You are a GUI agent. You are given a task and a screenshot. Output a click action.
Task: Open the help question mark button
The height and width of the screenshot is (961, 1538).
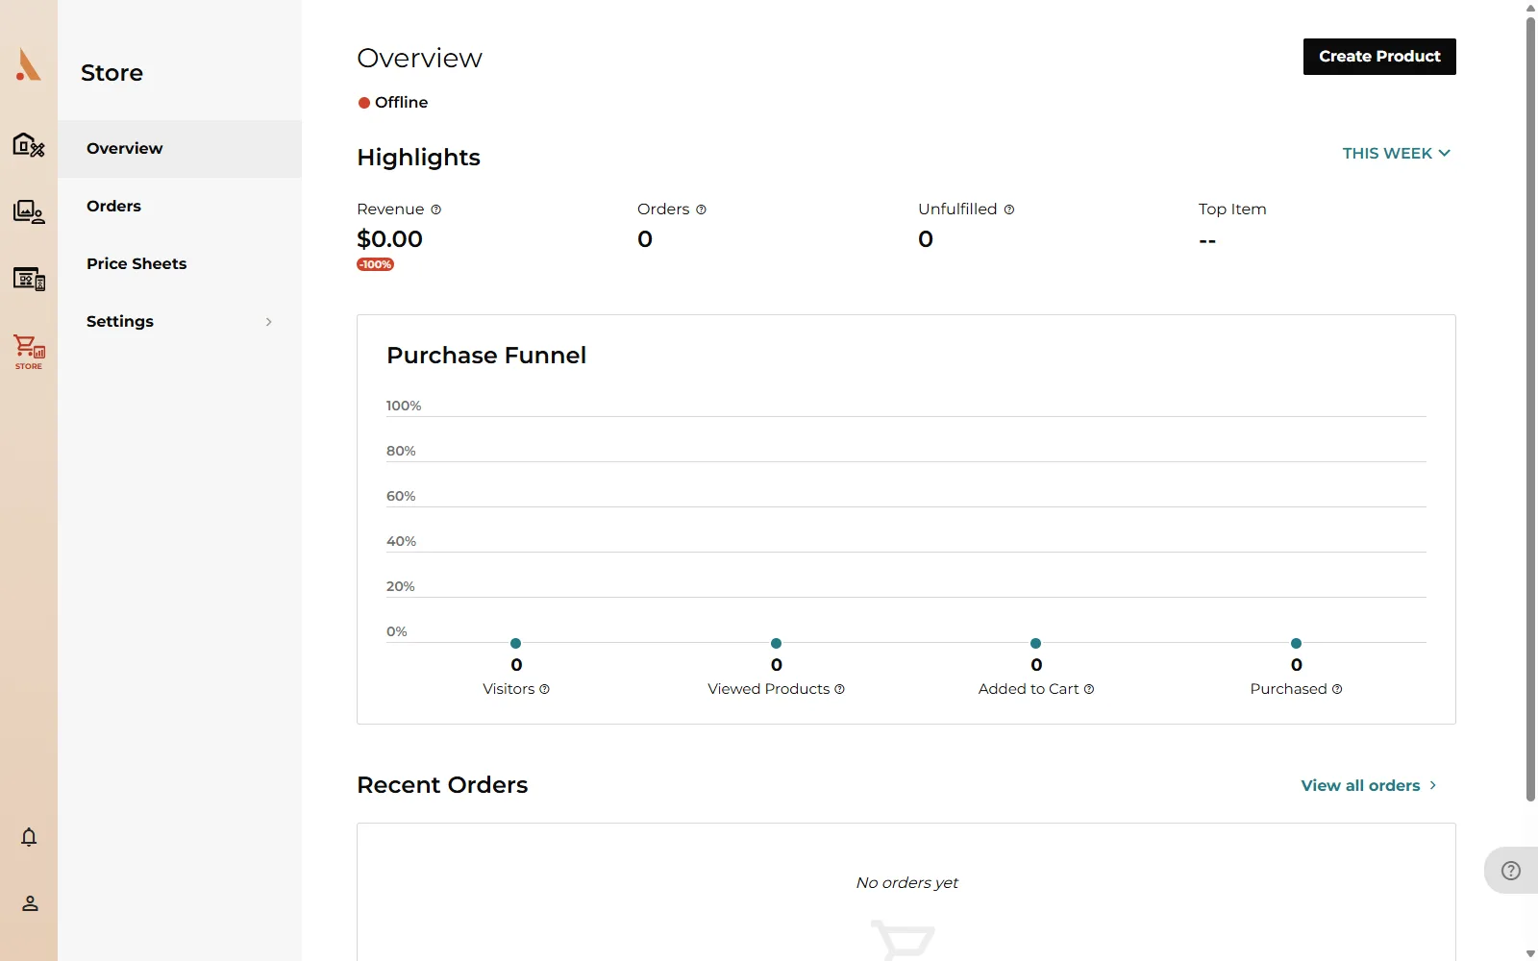pos(1511,871)
